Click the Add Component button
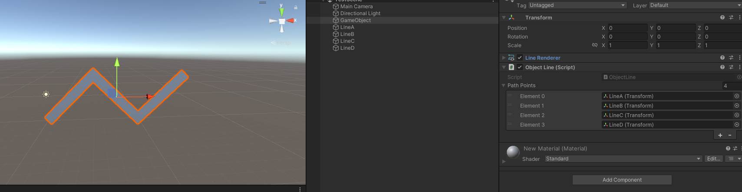The image size is (742, 192). (x=622, y=180)
